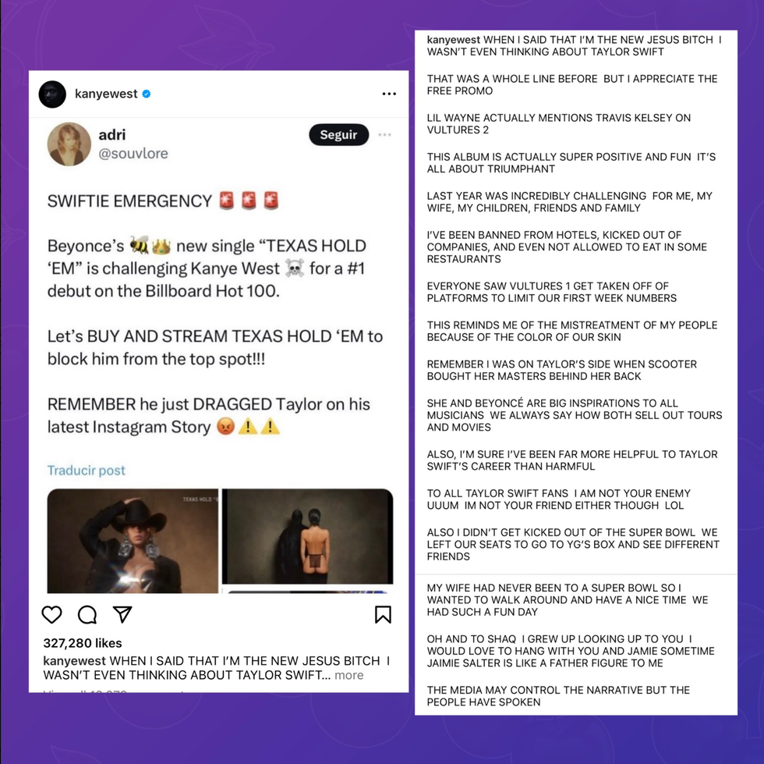Viewport: 764px width, 764px height.
Task: Open adri's round profile picture
Action: point(69,144)
